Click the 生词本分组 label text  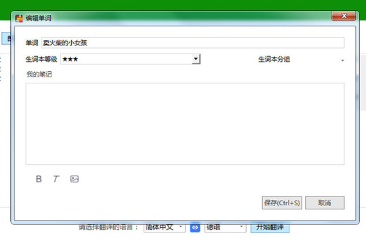(274, 60)
